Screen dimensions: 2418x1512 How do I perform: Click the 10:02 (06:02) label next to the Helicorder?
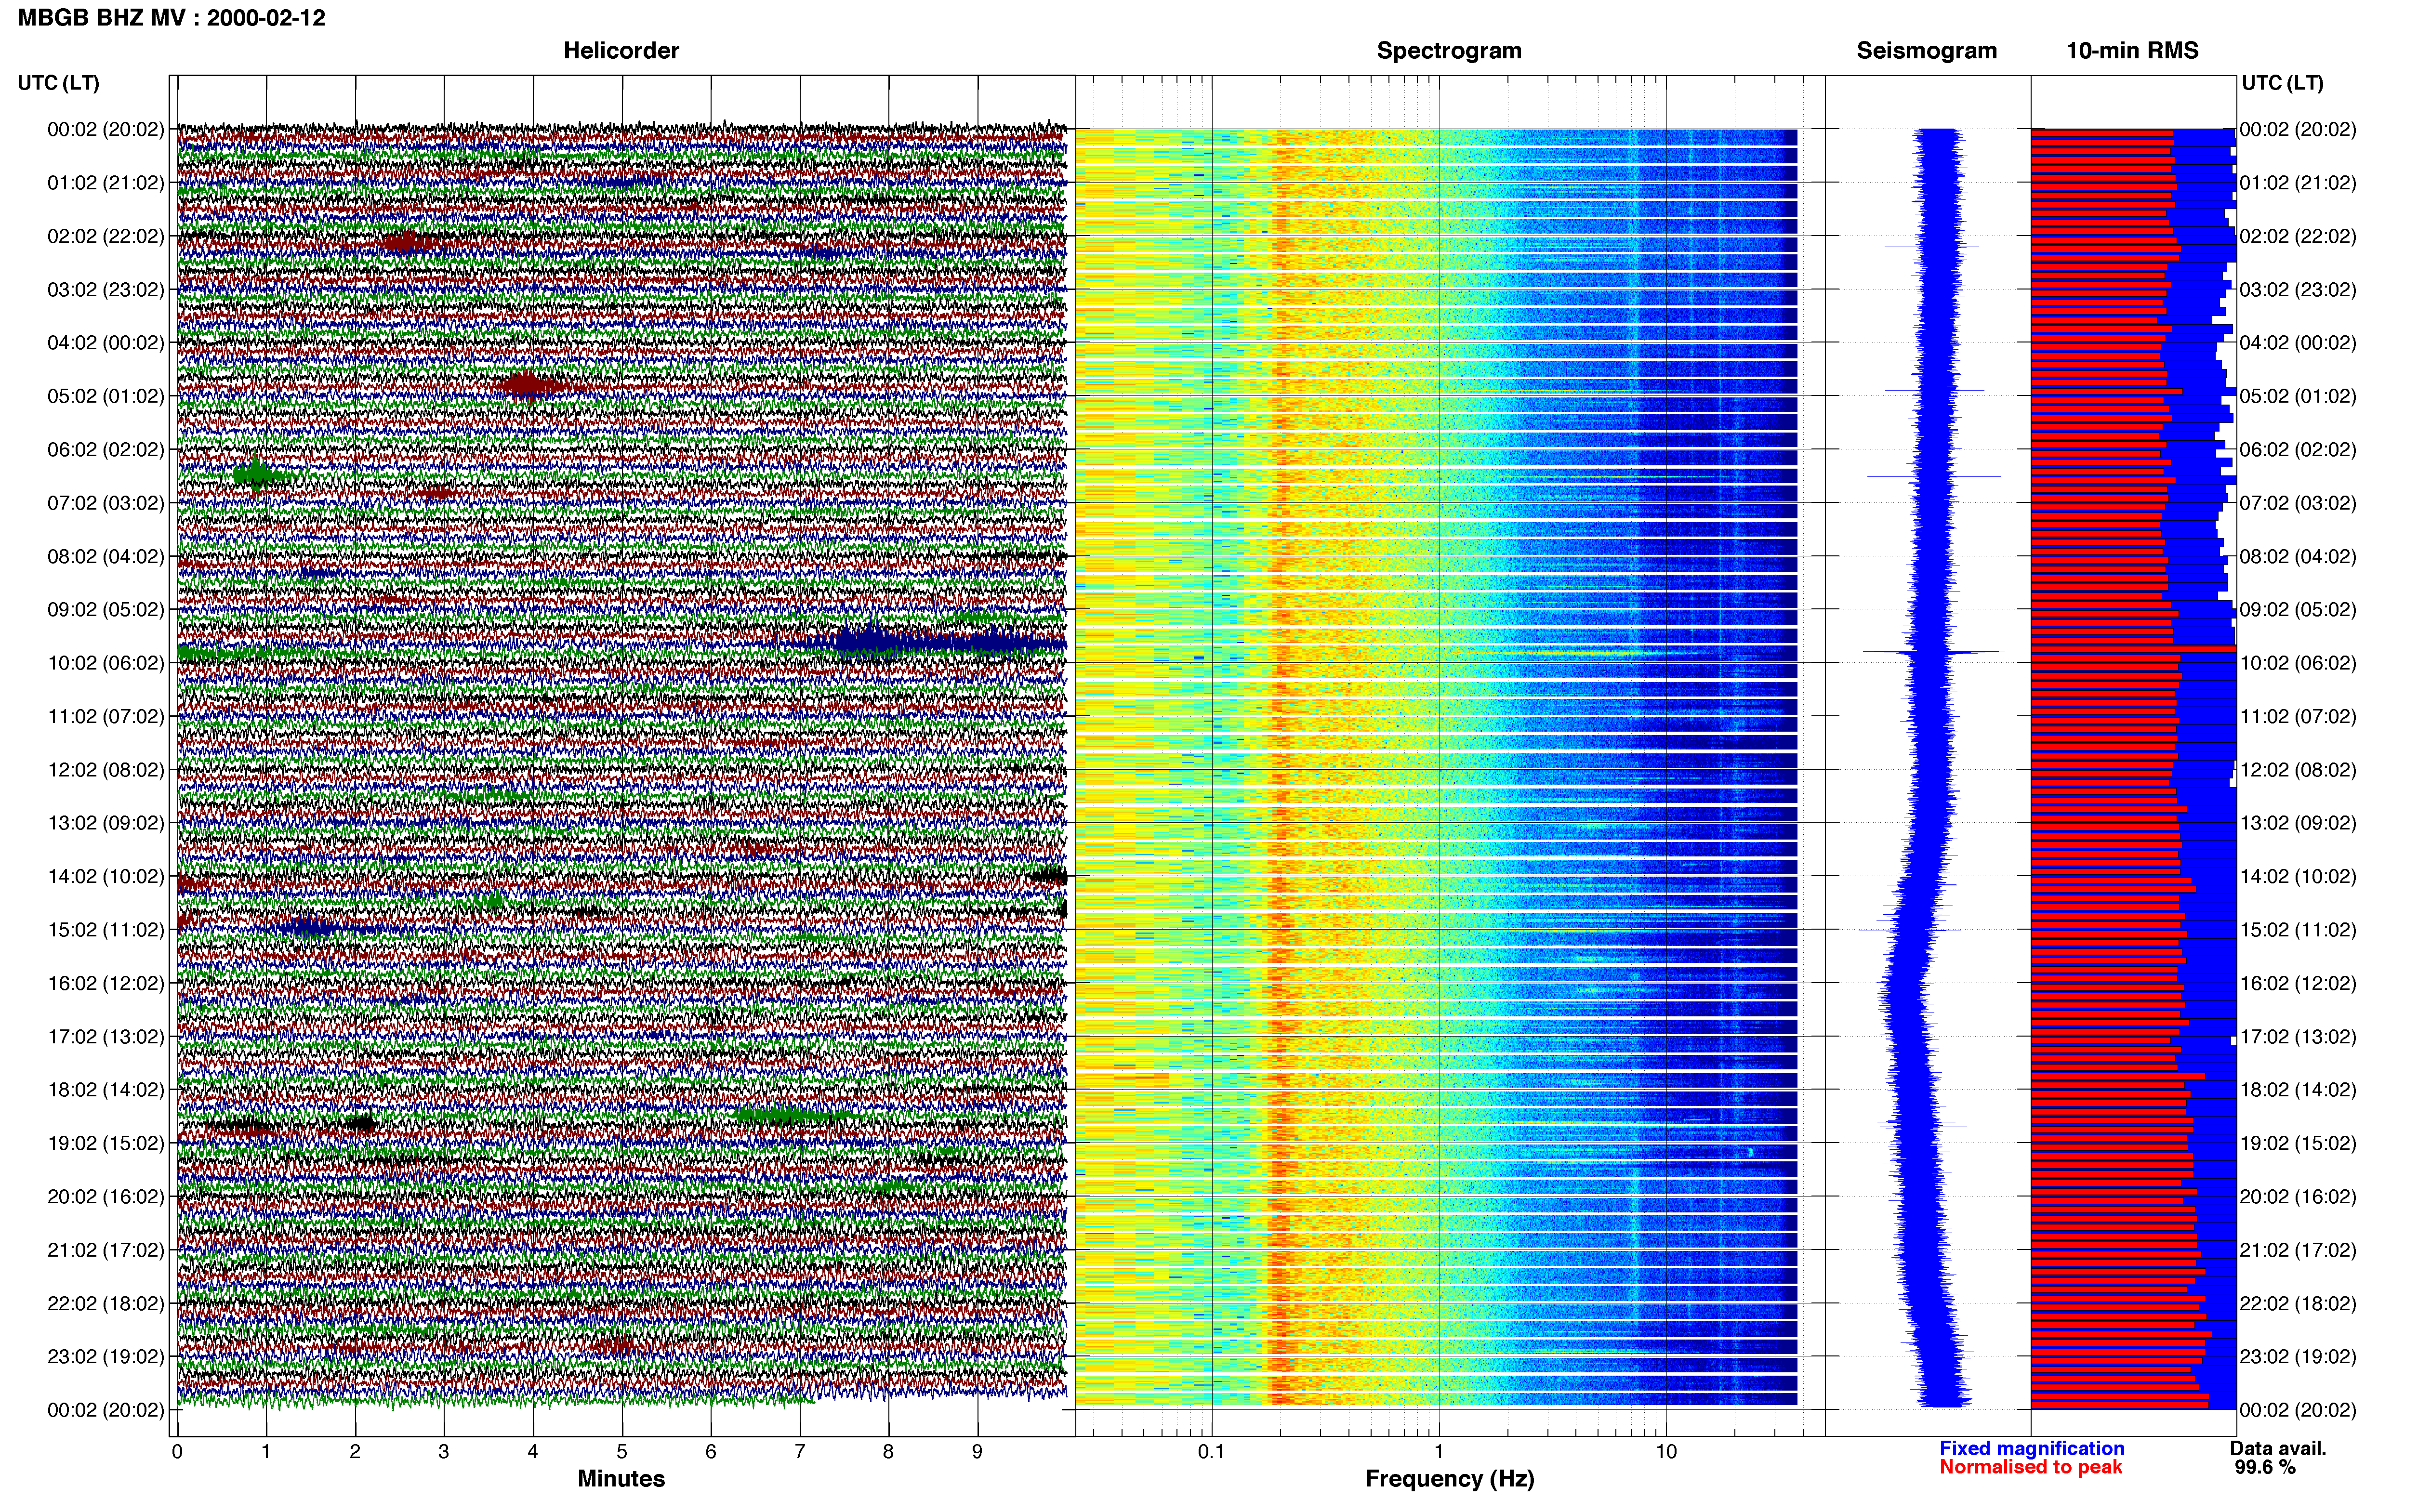(106, 663)
